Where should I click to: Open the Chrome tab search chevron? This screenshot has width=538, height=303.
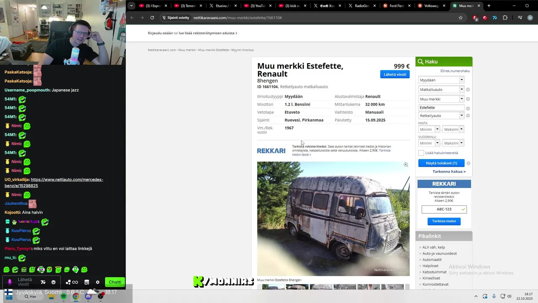click(132, 6)
